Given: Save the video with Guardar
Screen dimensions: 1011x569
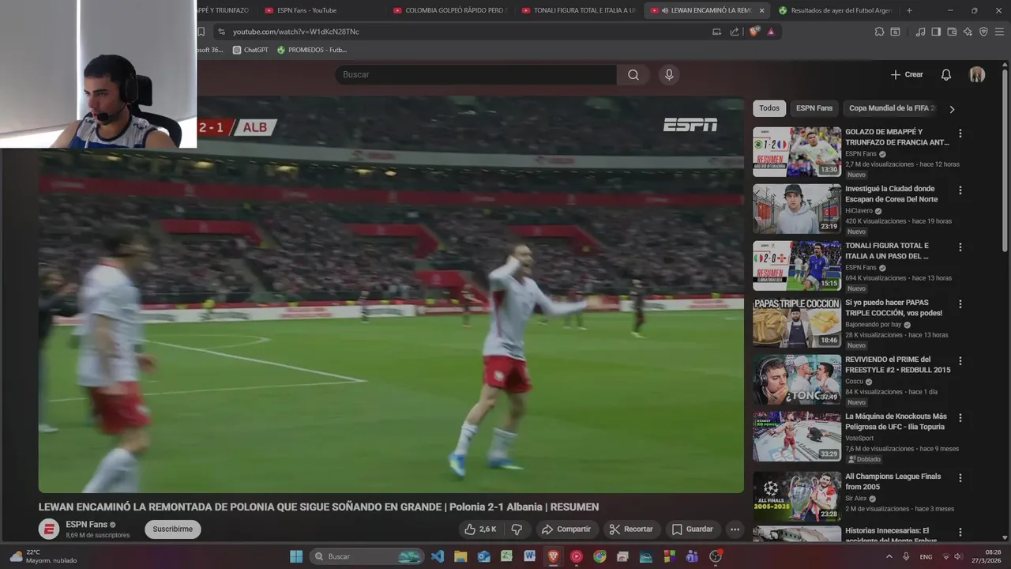Looking at the screenshot, I should (x=693, y=529).
